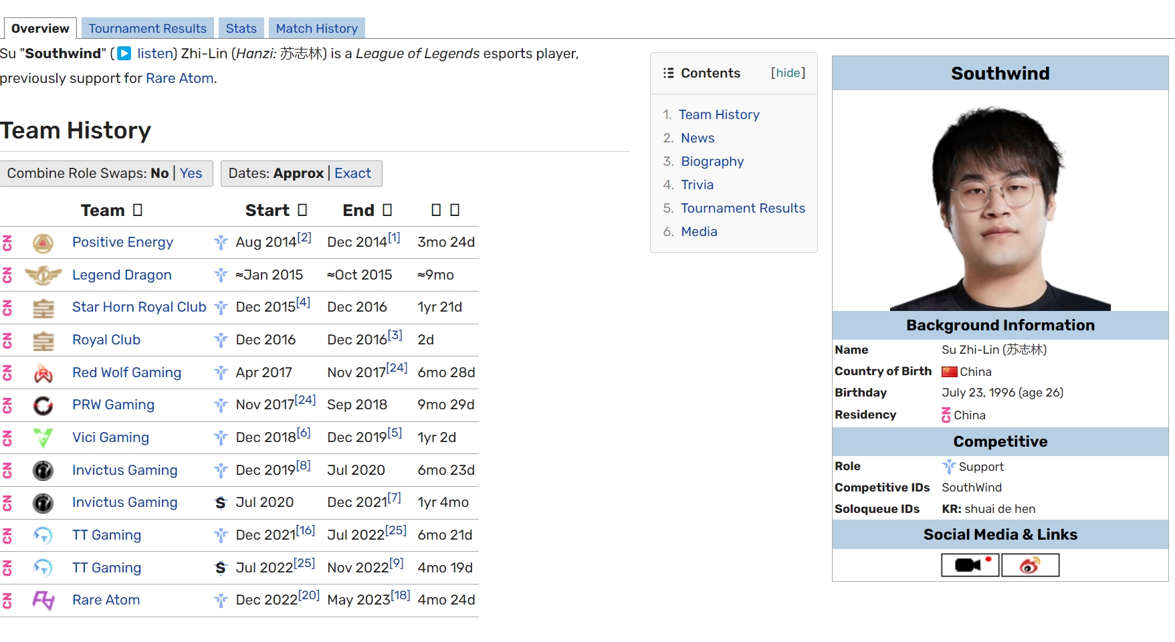The image size is (1175, 642).
Task: Open the Positive Energy team logo
Action: tap(43, 243)
